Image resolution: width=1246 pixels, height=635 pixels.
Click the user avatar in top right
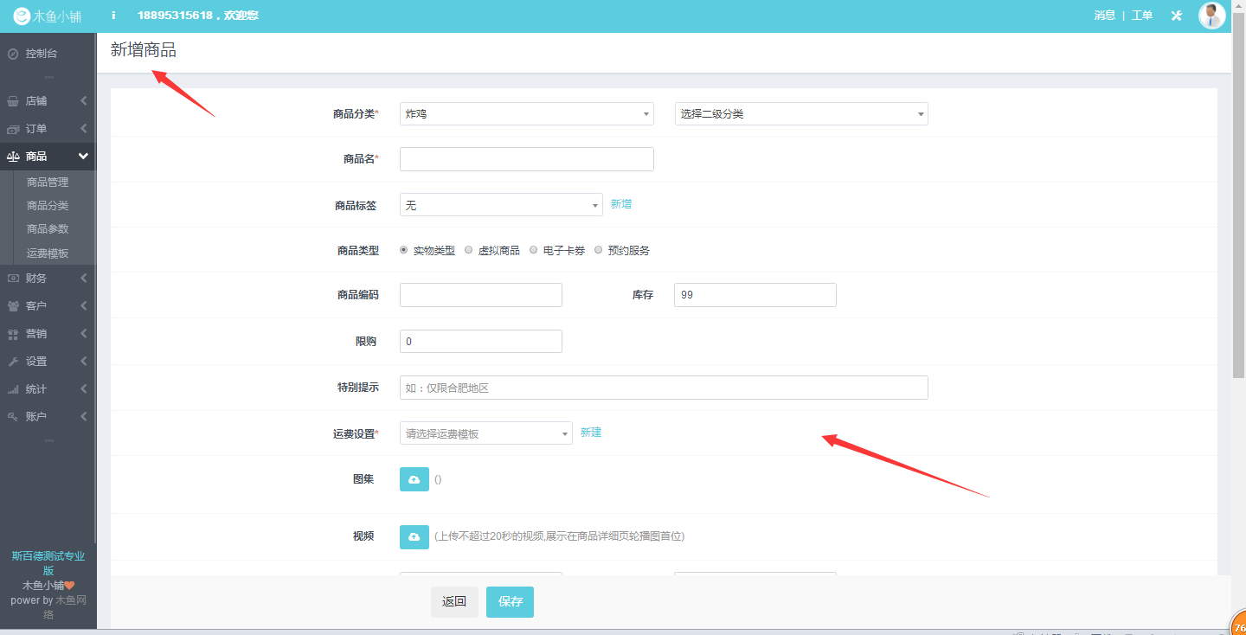point(1211,16)
